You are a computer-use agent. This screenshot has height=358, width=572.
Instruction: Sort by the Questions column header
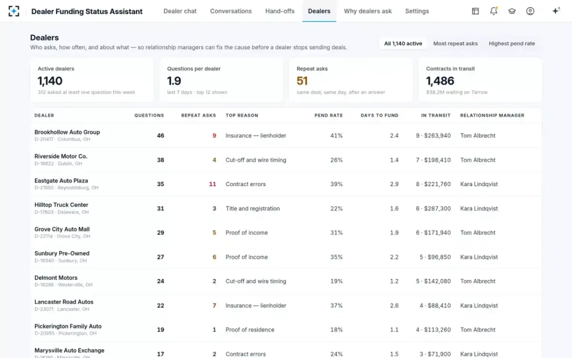[x=149, y=116]
